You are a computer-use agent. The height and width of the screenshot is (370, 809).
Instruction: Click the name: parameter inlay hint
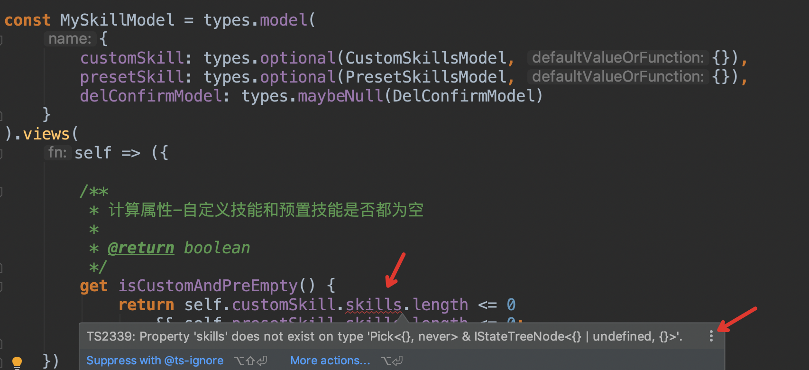tap(70, 39)
